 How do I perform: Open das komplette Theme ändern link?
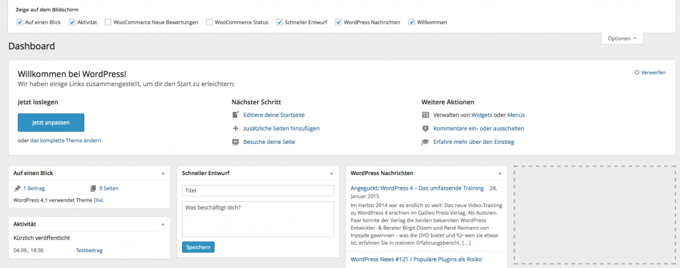[x=66, y=141]
